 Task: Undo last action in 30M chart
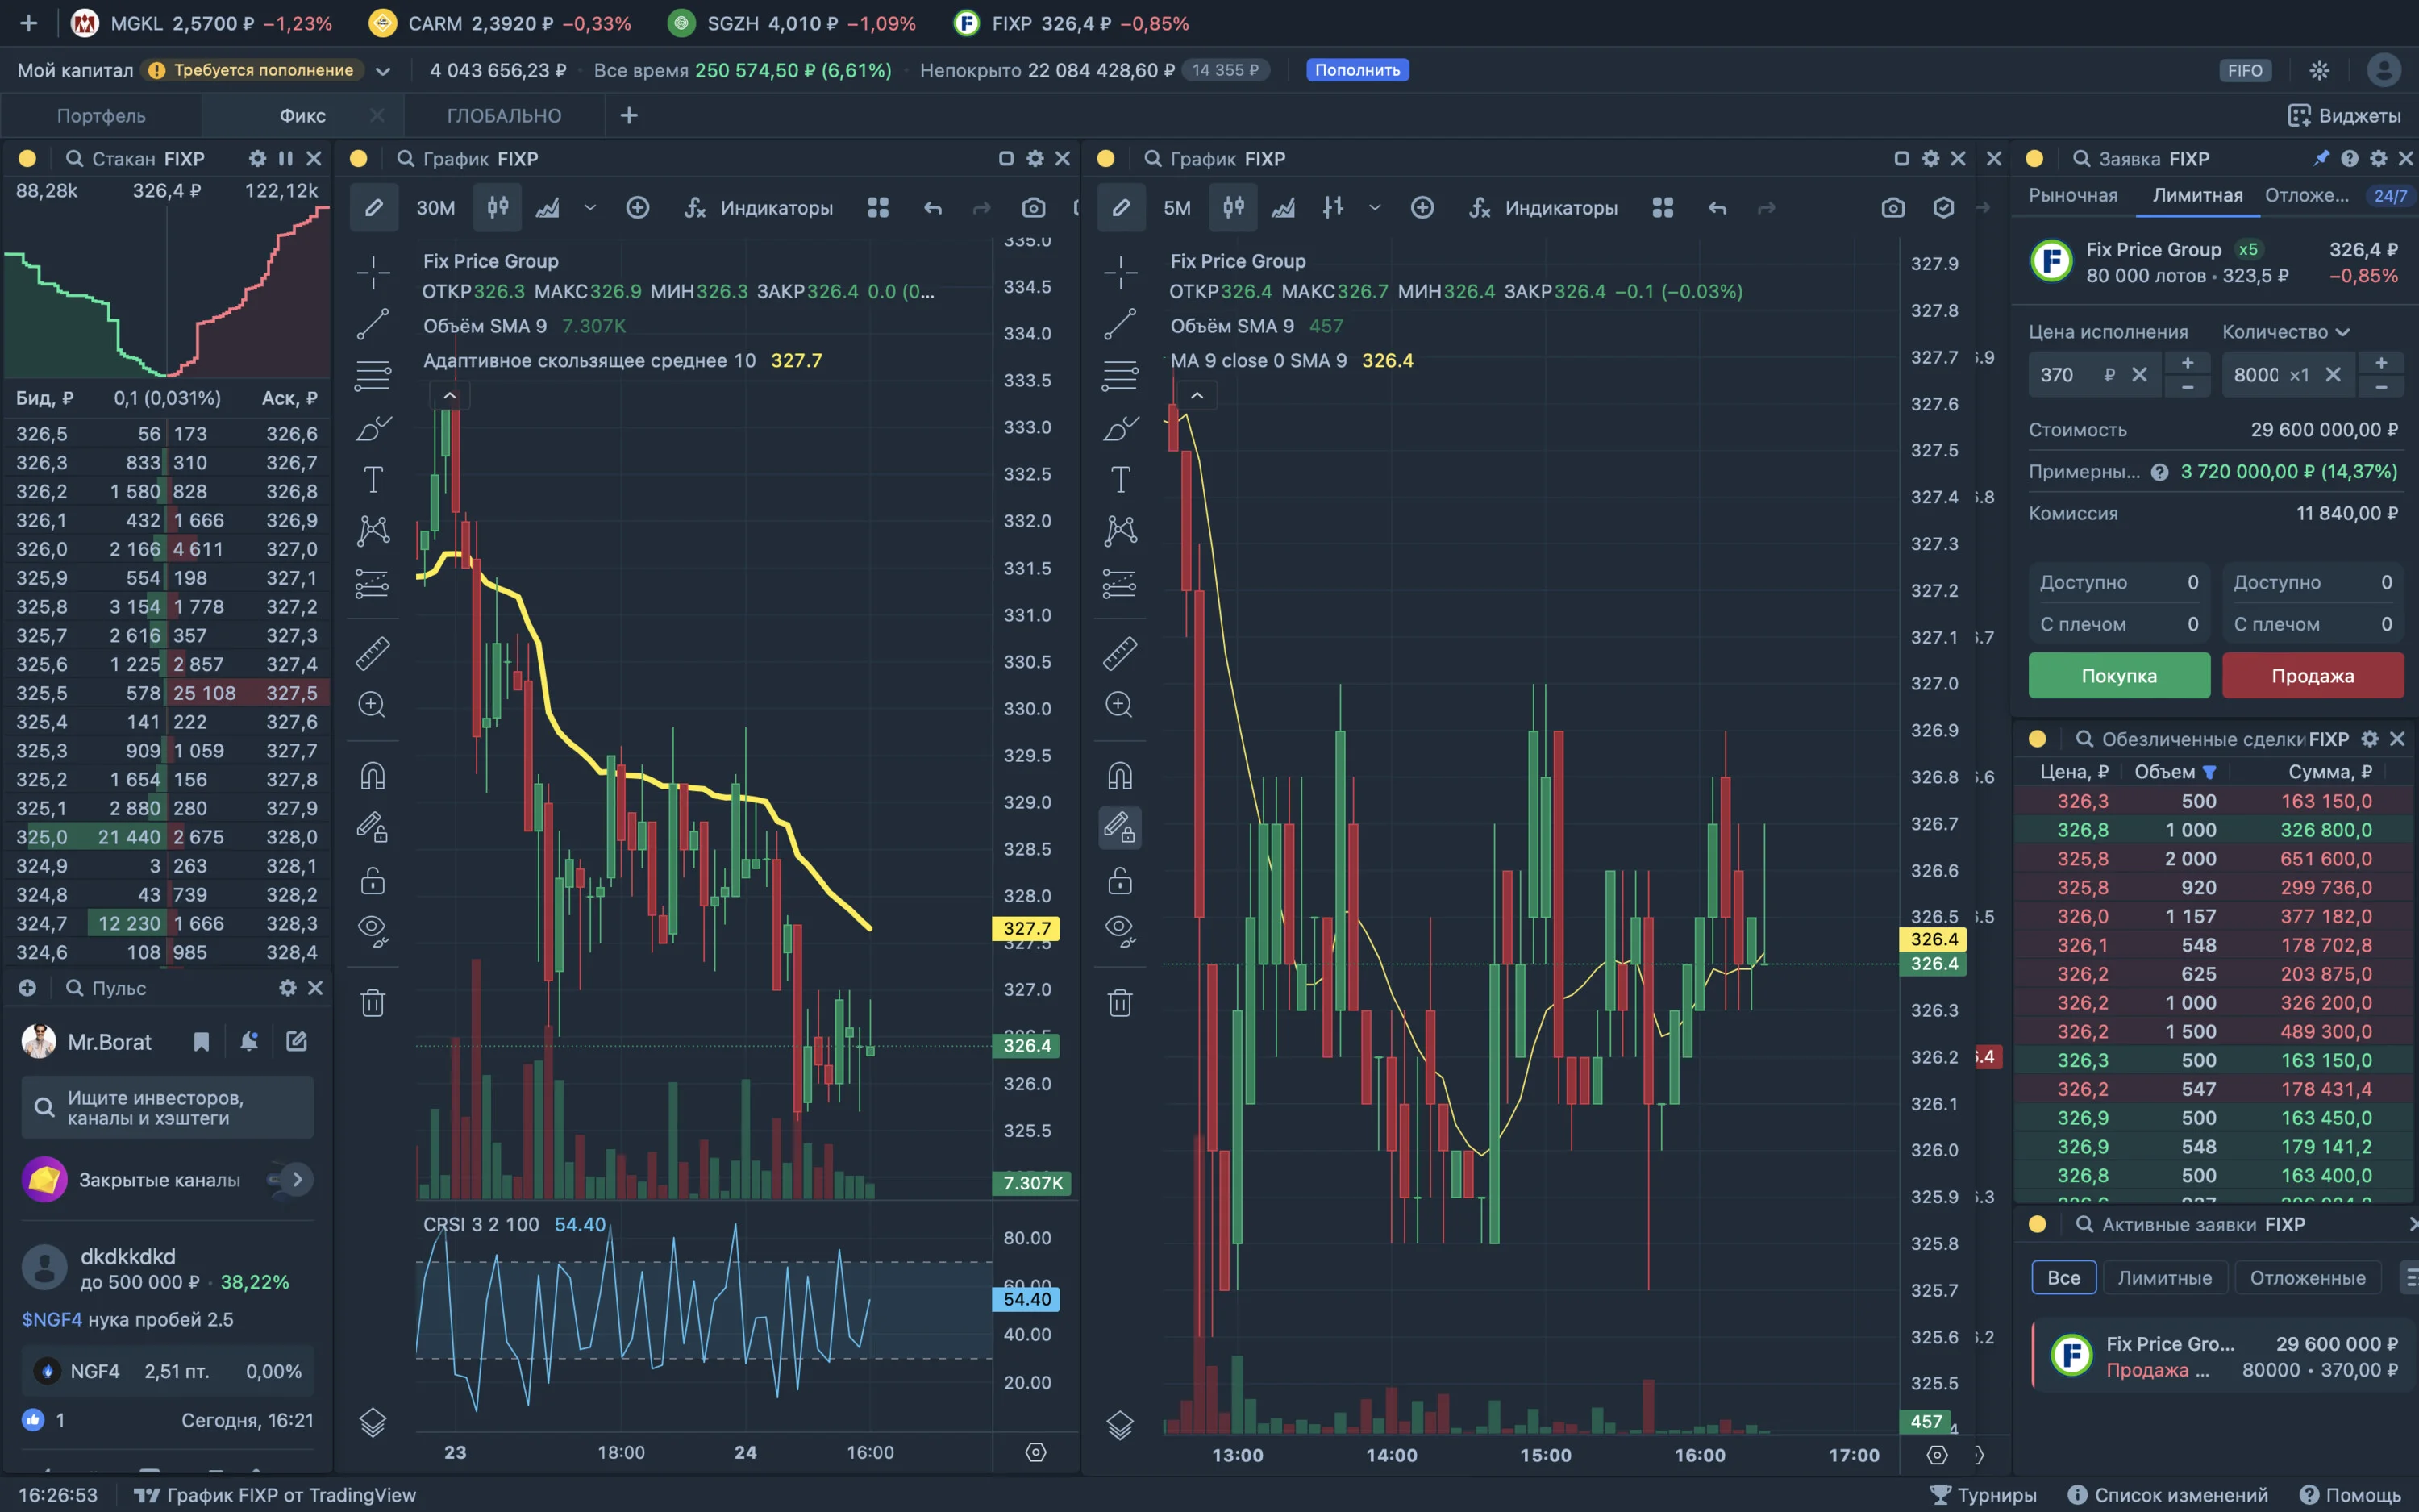pyautogui.click(x=933, y=208)
